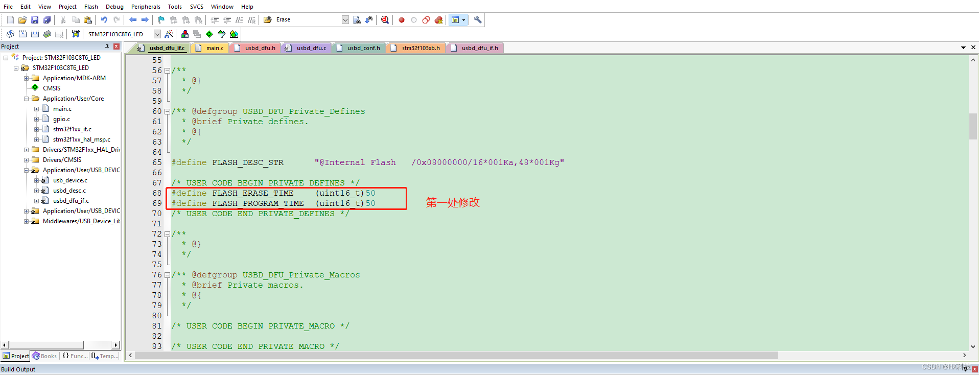
Task: Close the Build Output panel
Action: point(974,369)
